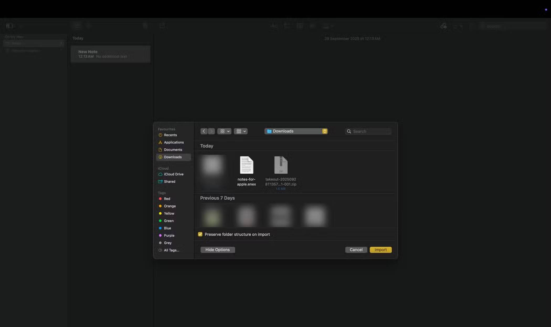Click the Cancel button

coord(356,250)
